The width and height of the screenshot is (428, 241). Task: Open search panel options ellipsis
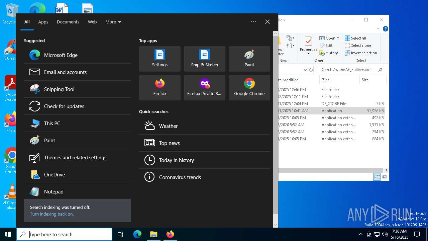click(x=253, y=22)
